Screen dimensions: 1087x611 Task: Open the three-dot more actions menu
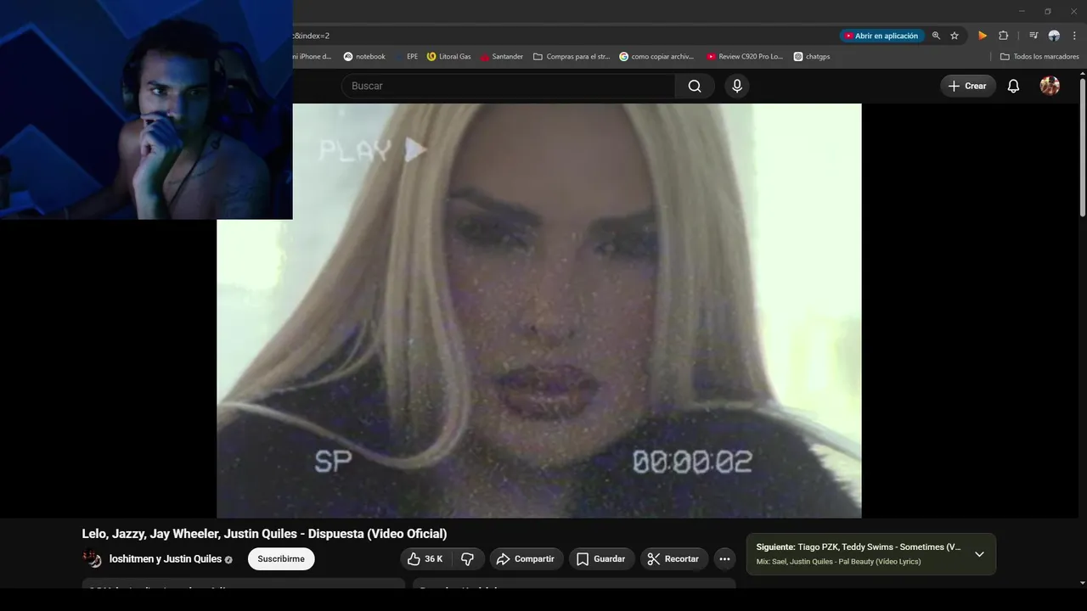(x=724, y=558)
